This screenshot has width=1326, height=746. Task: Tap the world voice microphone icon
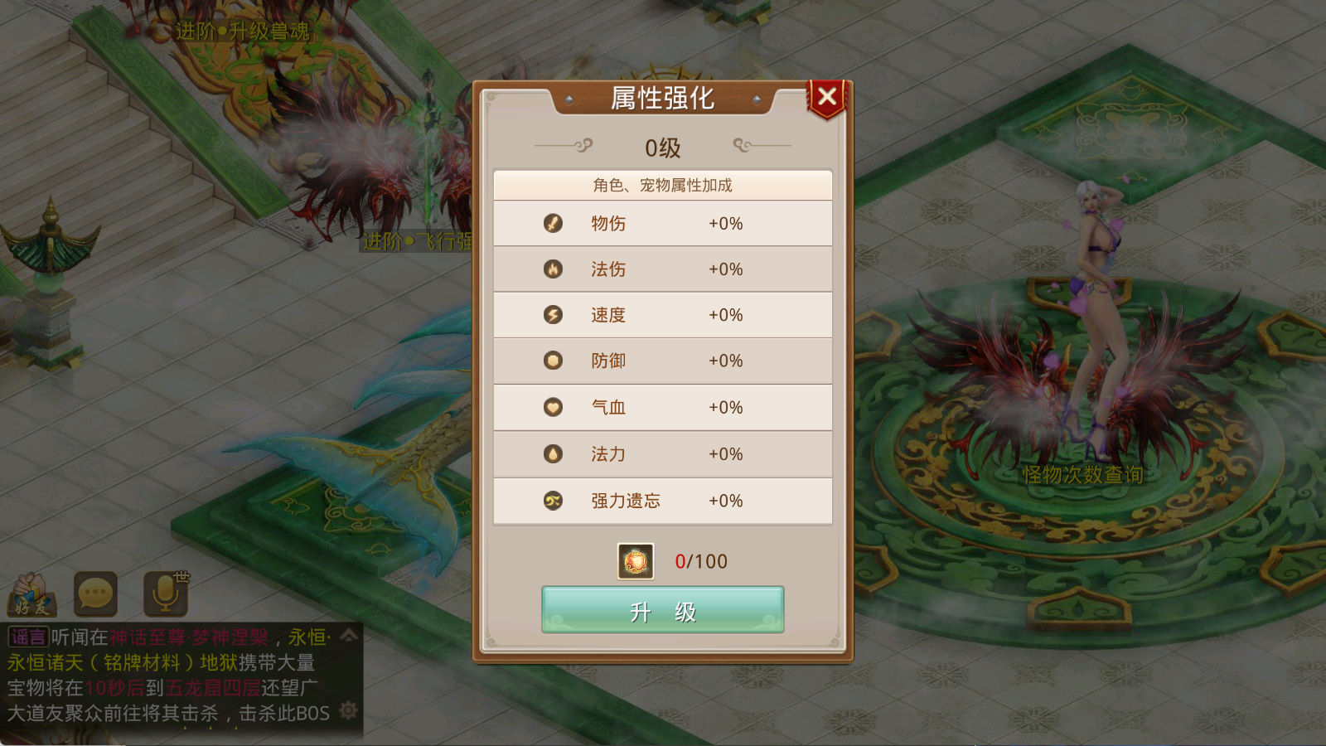point(166,593)
